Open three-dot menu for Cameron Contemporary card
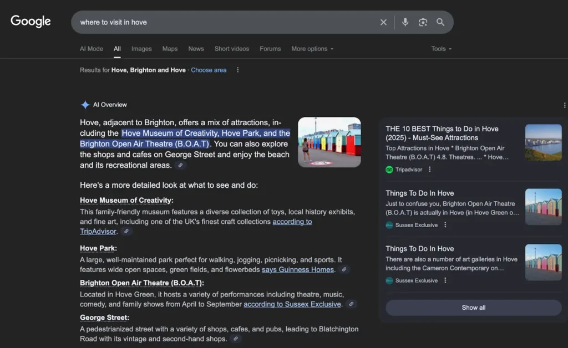This screenshot has width=568, height=348. tap(445, 280)
